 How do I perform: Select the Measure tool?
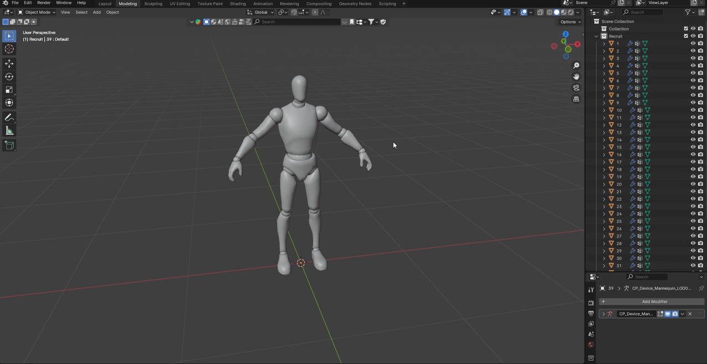point(9,131)
